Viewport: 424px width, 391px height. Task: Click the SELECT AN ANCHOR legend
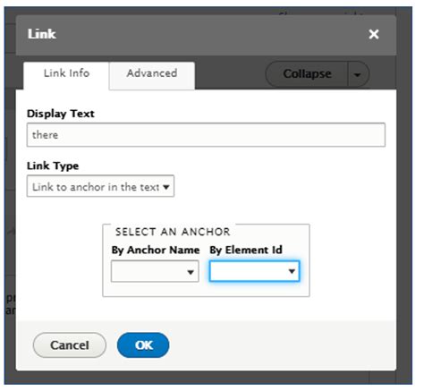tap(173, 232)
